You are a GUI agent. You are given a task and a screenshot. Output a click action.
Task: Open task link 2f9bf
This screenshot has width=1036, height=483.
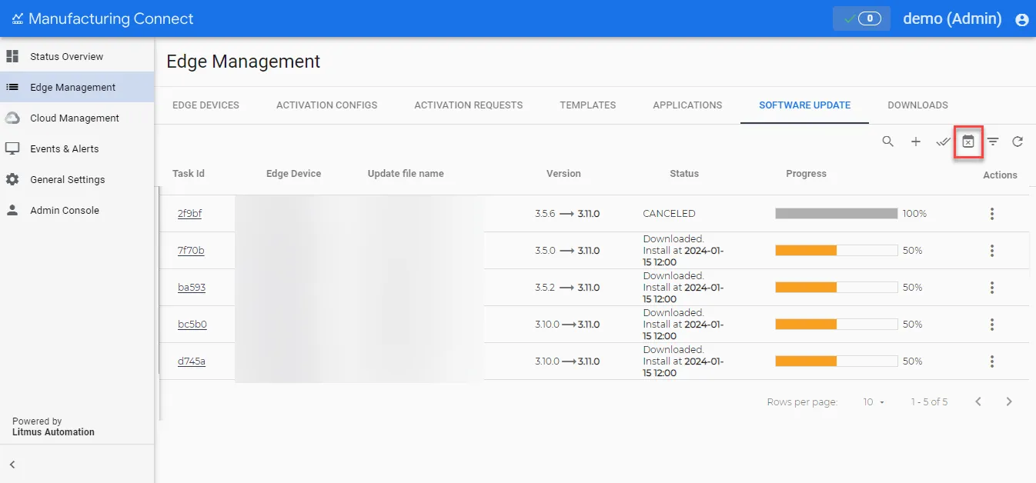[x=189, y=214]
